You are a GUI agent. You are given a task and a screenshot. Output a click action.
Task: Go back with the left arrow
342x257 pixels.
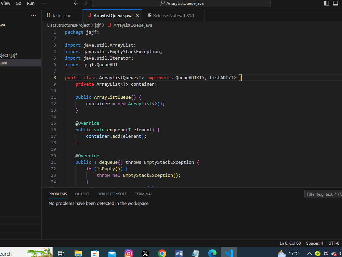76,3
